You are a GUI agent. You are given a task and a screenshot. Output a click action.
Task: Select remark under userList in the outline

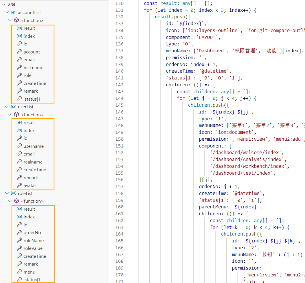(x=31, y=178)
